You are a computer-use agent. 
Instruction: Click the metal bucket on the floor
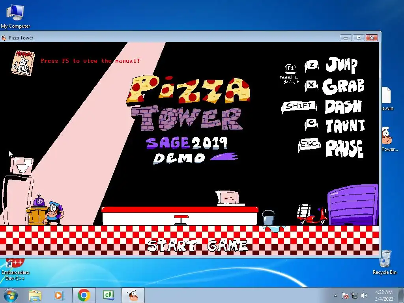click(x=268, y=217)
